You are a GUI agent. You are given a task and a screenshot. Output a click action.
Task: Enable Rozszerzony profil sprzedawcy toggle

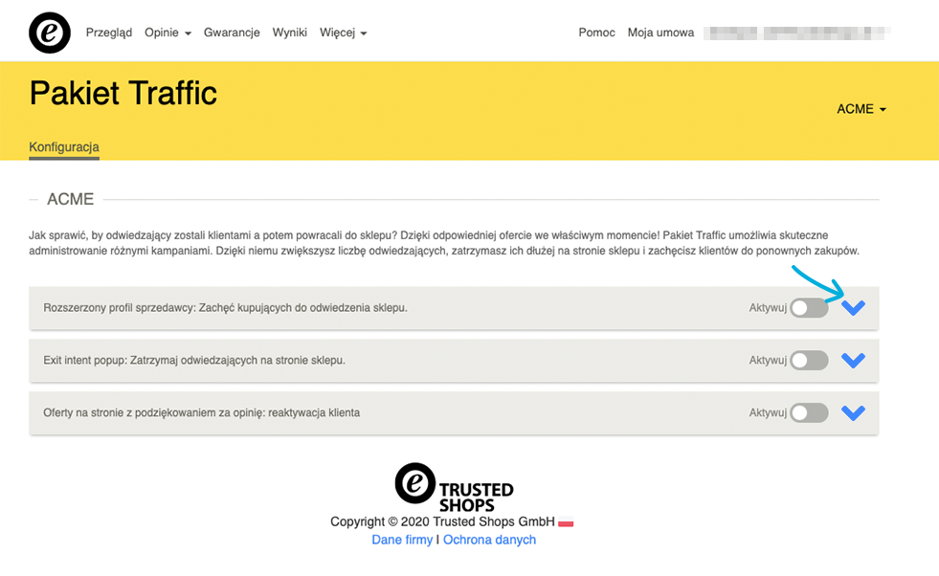809,308
